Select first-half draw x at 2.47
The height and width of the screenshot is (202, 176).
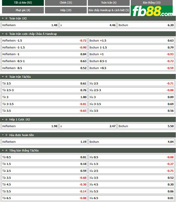click(x=88, y=126)
